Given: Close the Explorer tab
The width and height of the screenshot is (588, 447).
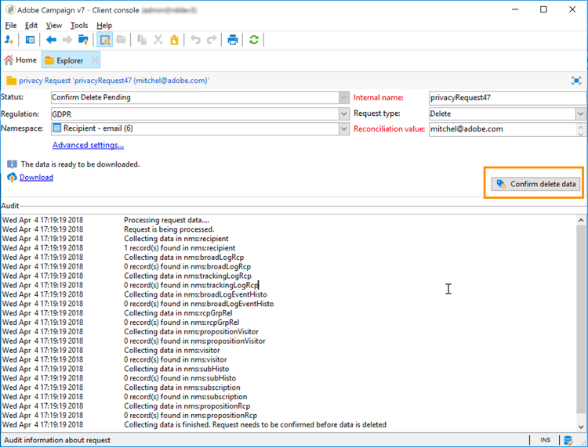Looking at the screenshot, I should (x=95, y=60).
